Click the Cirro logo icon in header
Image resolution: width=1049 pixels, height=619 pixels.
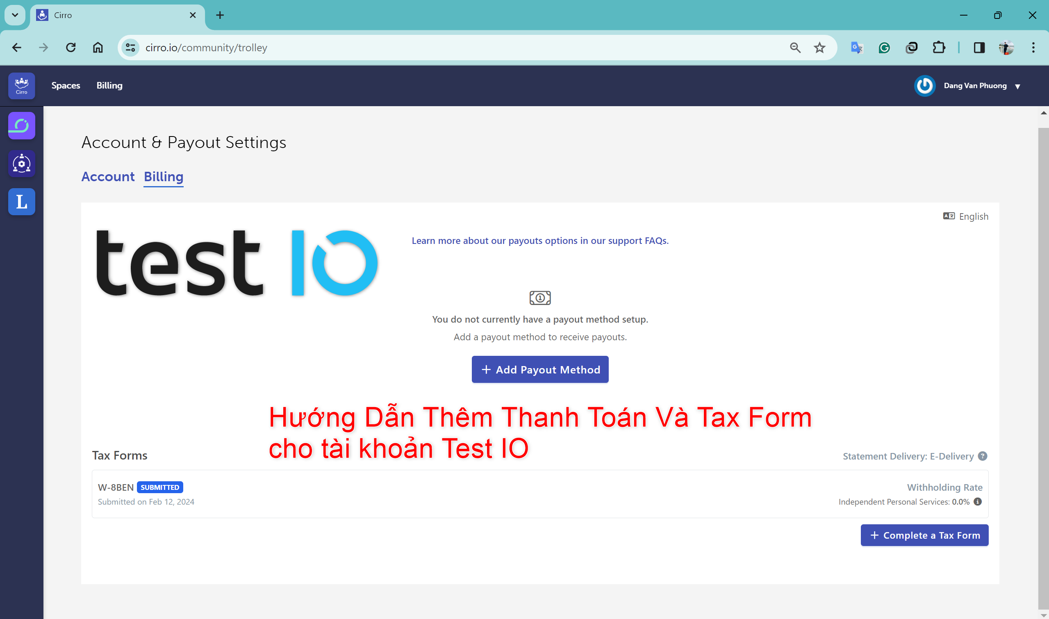(x=22, y=86)
